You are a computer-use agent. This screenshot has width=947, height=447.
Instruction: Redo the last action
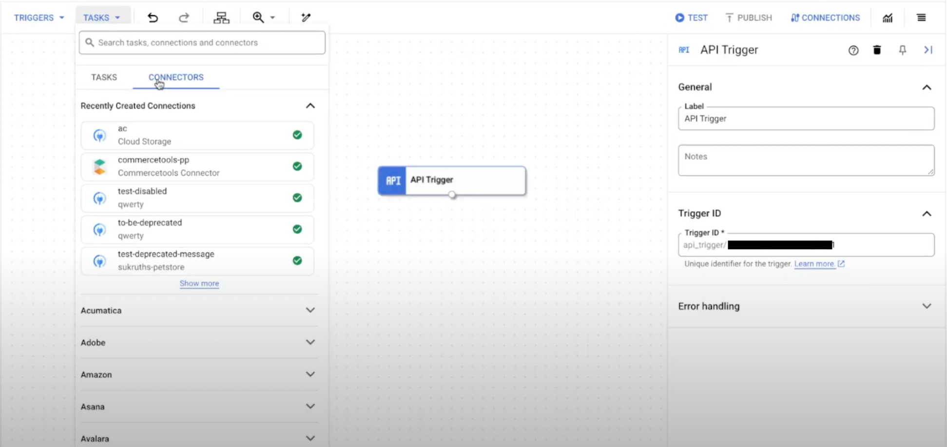click(184, 18)
